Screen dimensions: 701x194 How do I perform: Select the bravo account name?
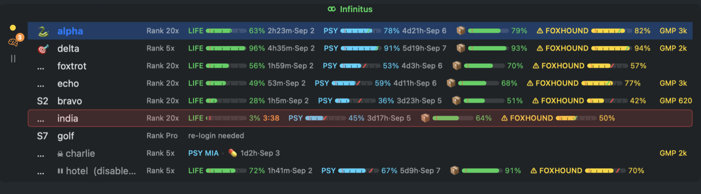[70, 101]
